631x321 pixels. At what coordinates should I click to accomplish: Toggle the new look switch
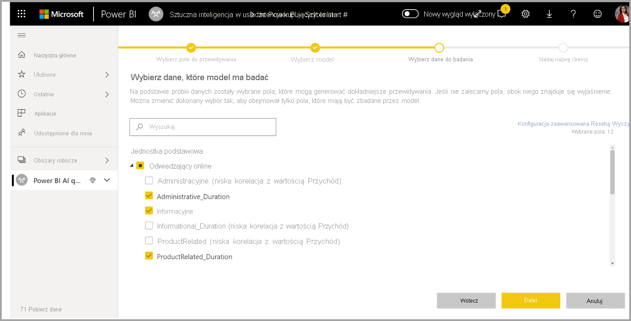411,14
